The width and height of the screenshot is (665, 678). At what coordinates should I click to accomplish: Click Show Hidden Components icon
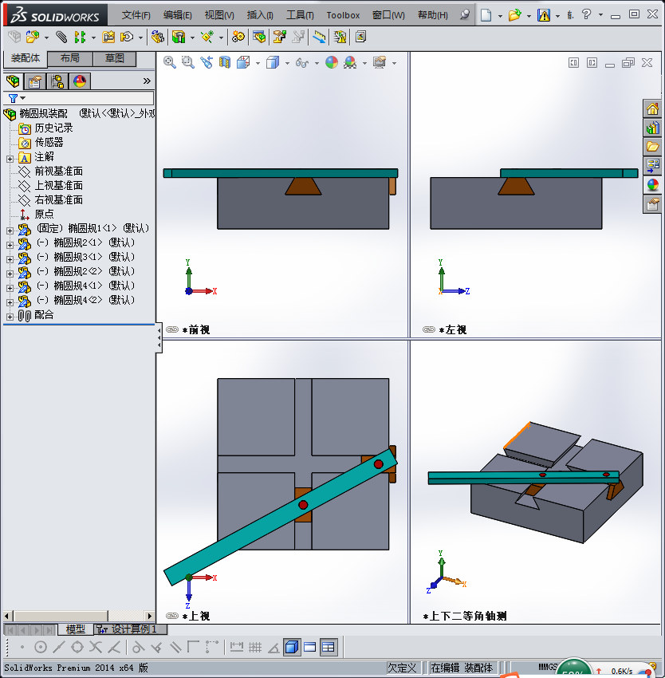(x=157, y=37)
